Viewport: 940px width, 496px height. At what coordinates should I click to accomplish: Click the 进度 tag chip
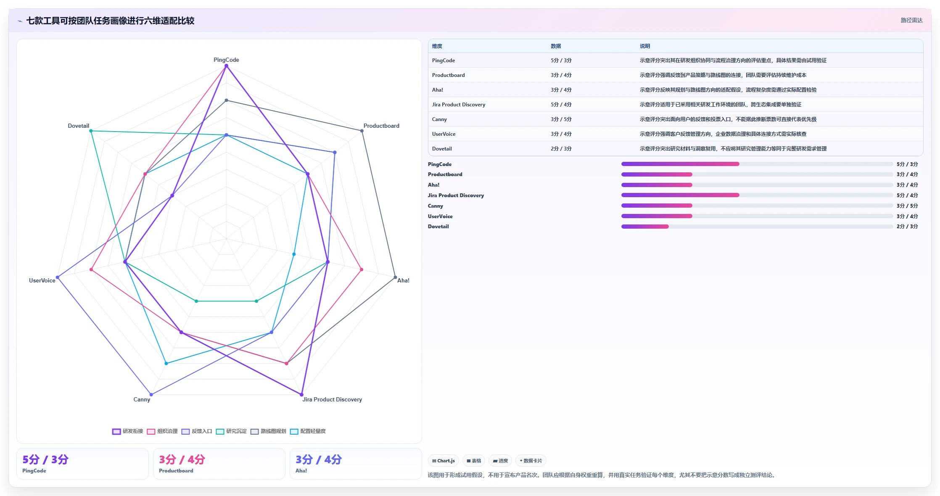tap(500, 461)
